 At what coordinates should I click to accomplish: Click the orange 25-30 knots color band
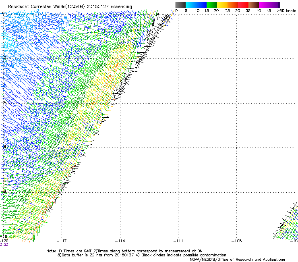[x=233, y=5]
